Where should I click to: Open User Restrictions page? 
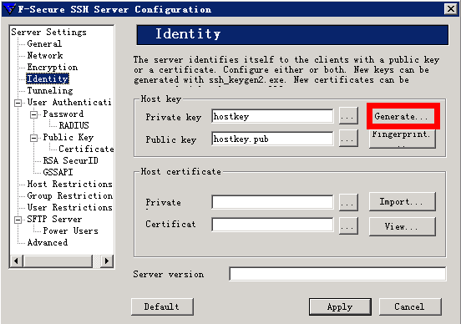69,208
